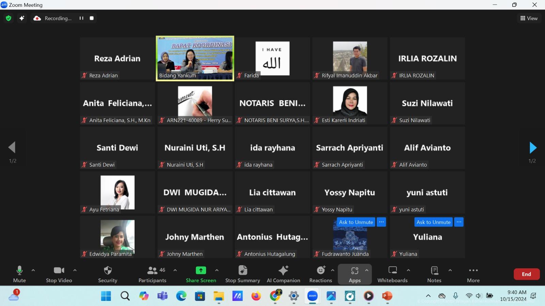Open File Explorer in taskbar
545x306 pixels.
[219, 296]
